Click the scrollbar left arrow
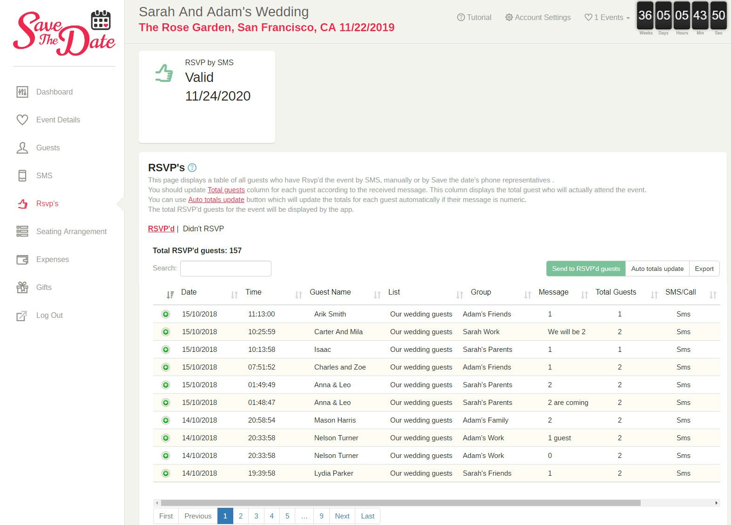Viewport: 731px width, 525px height. tap(157, 503)
